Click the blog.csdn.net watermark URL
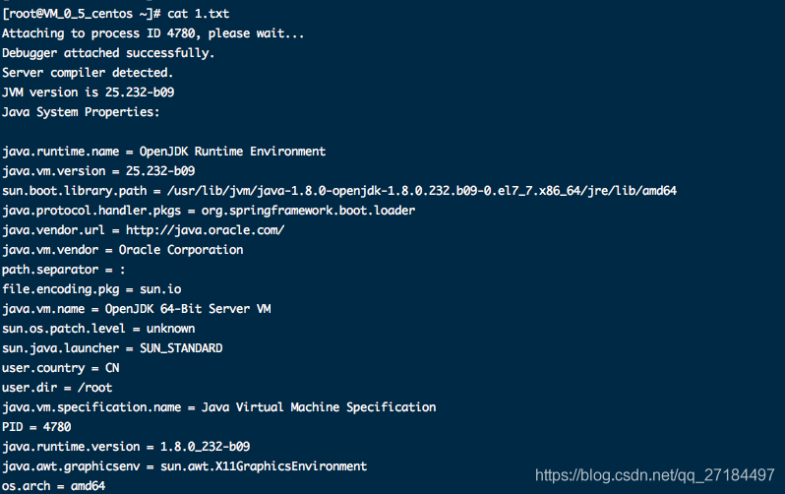 [655, 475]
